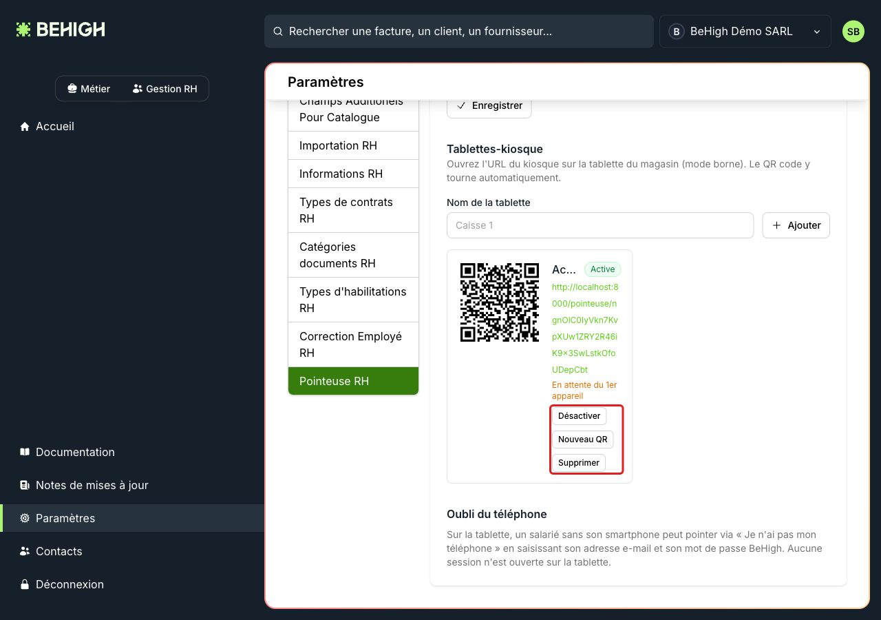Focus the invoice and client search field
Image resolution: width=881 pixels, height=620 pixels.
[459, 32]
